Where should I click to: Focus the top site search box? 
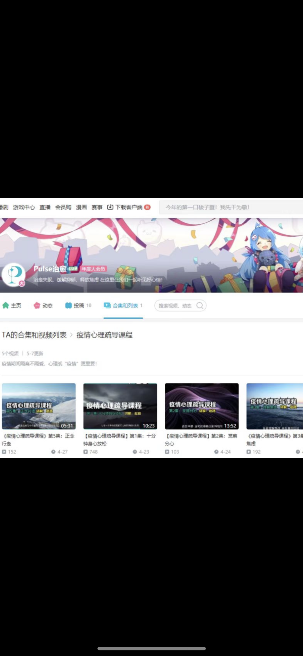230,207
